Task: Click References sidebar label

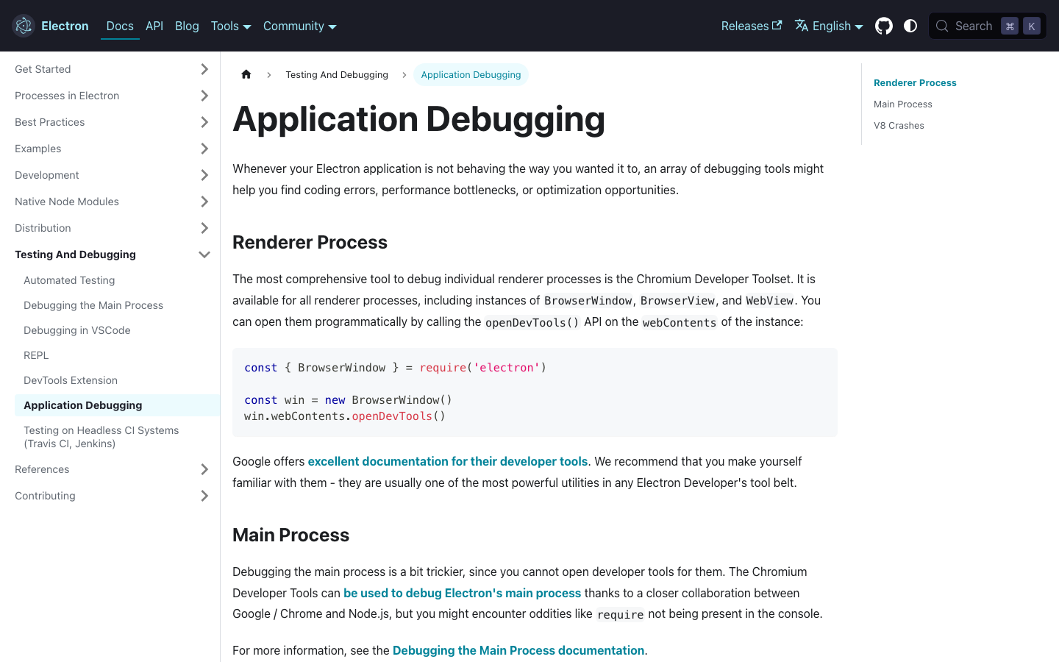Action: tap(42, 469)
